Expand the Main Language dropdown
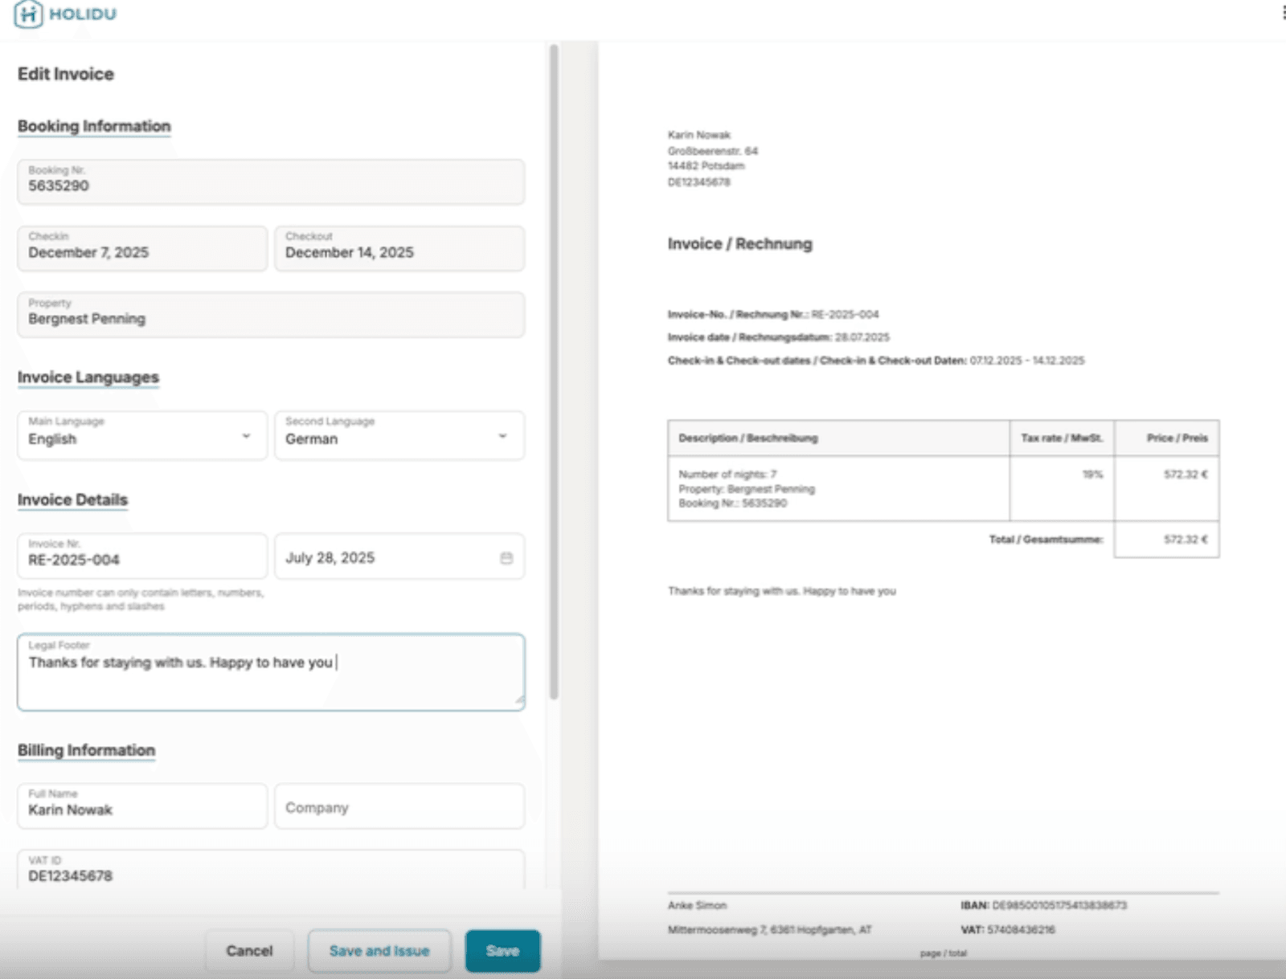This screenshot has height=979, width=1286. 246,436
